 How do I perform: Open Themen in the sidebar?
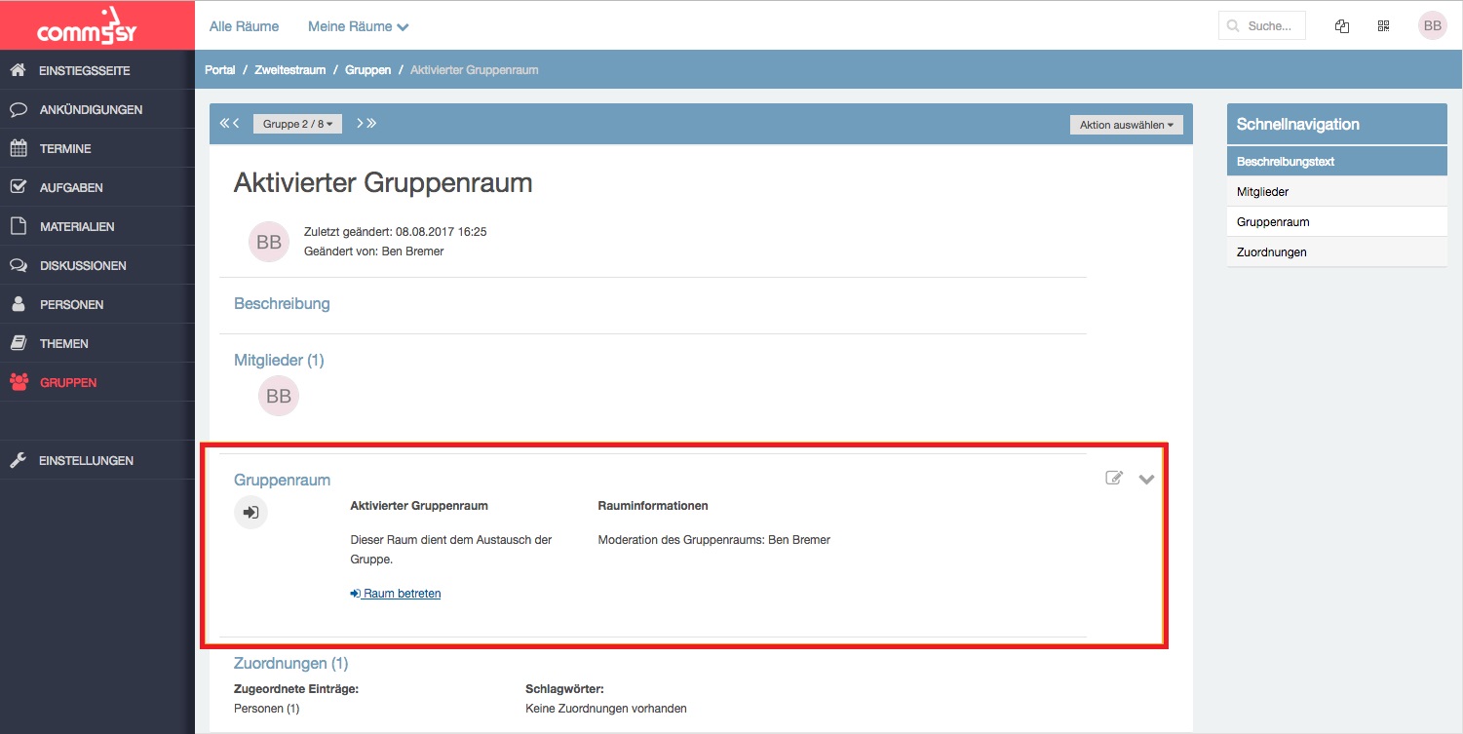(x=97, y=343)
